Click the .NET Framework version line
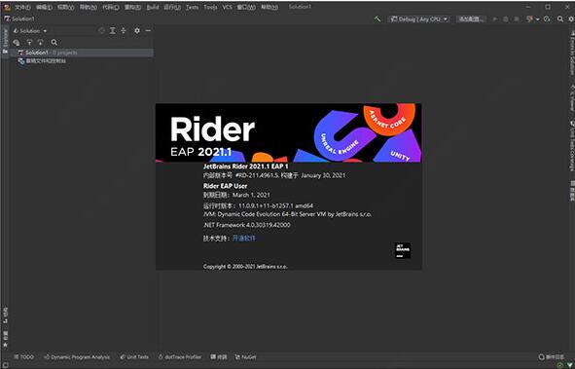 click(x=247, y=225)
